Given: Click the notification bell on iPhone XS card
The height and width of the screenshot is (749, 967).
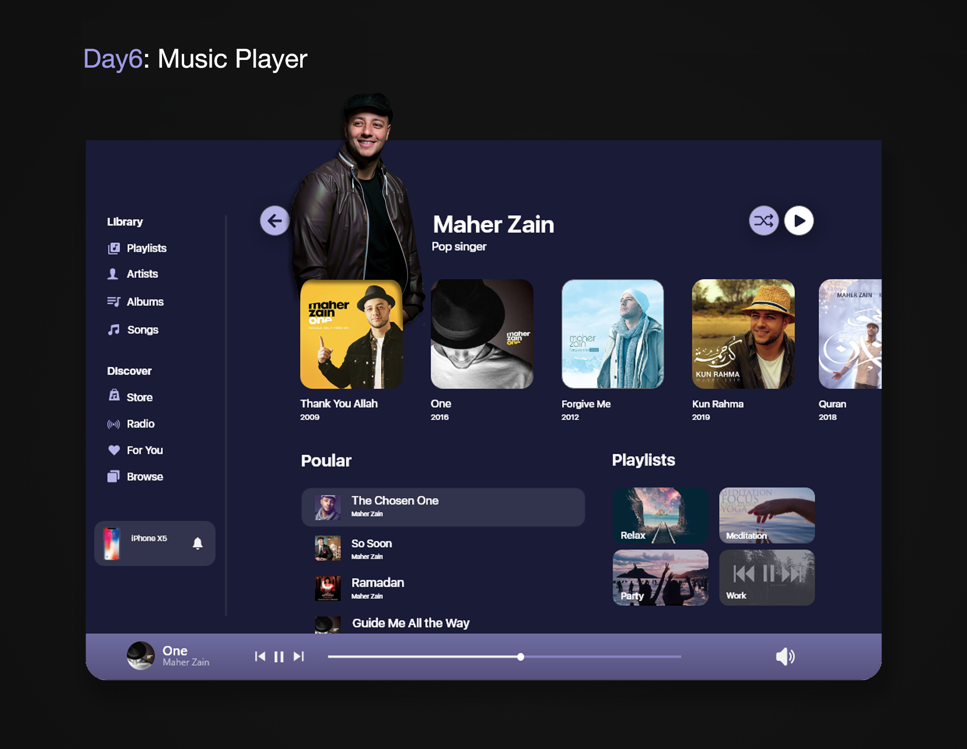Looking at the screenshot, I should [197, 544].
